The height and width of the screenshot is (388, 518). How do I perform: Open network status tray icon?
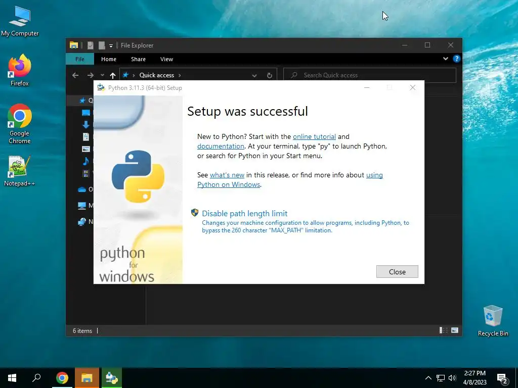point(441,378)
